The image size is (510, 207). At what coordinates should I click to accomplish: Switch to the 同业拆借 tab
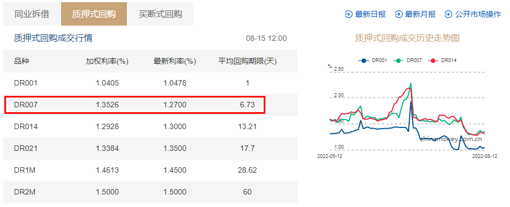32,14
